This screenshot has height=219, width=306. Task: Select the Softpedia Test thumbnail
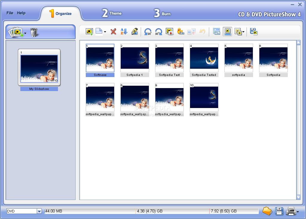coord(169,58)
